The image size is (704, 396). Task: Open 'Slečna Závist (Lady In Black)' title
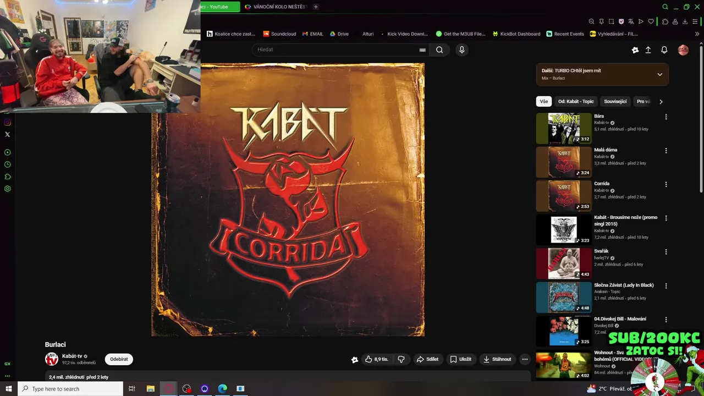[624, 285]
